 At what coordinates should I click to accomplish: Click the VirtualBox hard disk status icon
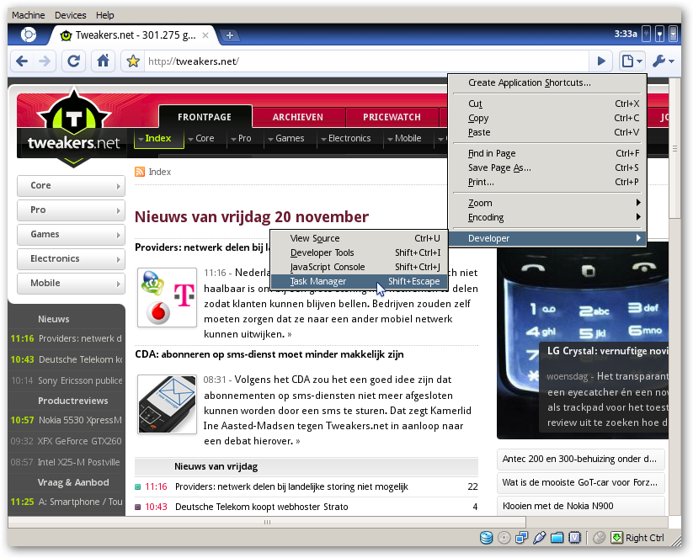coord(486,538)
